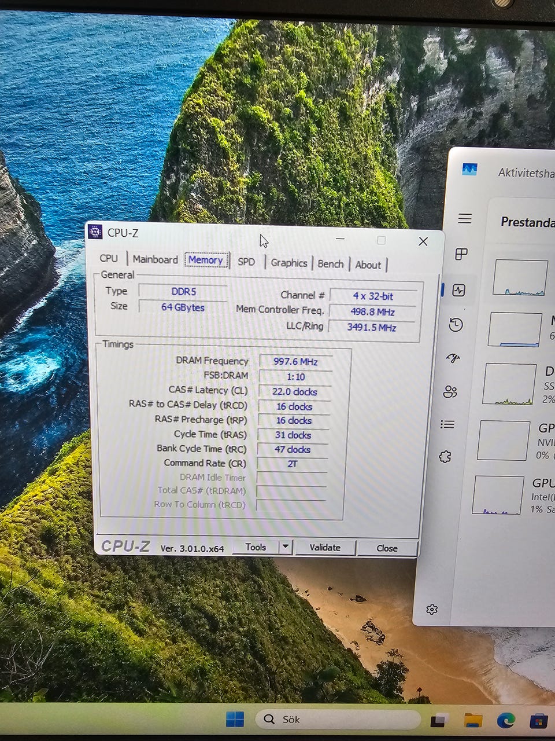Click the CPU-Z title bar app icon

point(95,232)
